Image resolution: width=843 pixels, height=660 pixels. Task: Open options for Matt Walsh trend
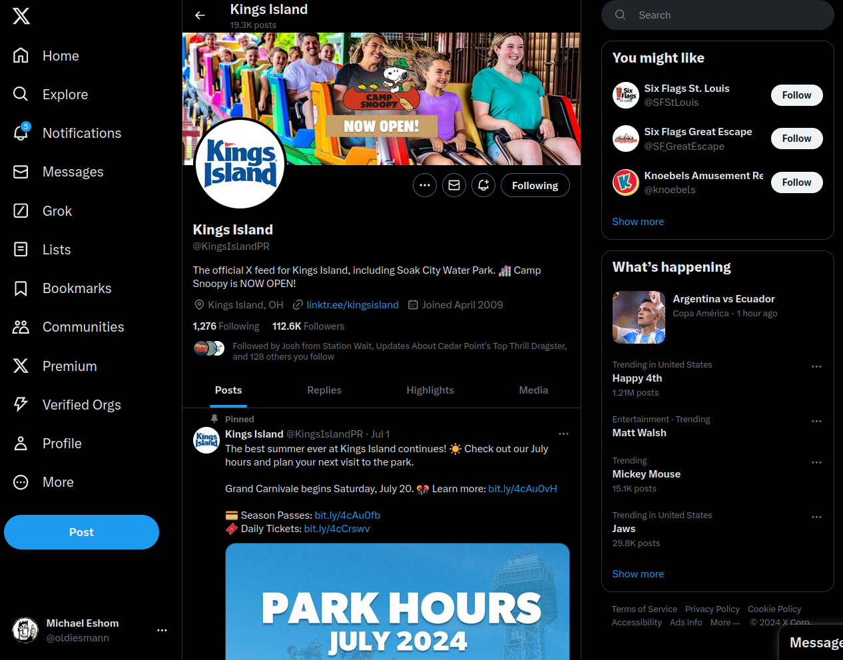[816, 421]
